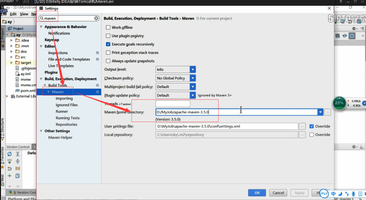366x200 pixels.
Task: Open Edit menu in IDE window
Action: (13, 14)
